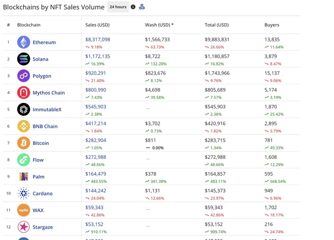Sort by Wash (USD) column header
334x240 pixels.
[159, 25]
